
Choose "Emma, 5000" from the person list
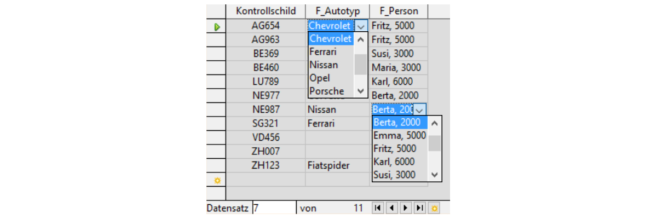(x=399, y=135)
